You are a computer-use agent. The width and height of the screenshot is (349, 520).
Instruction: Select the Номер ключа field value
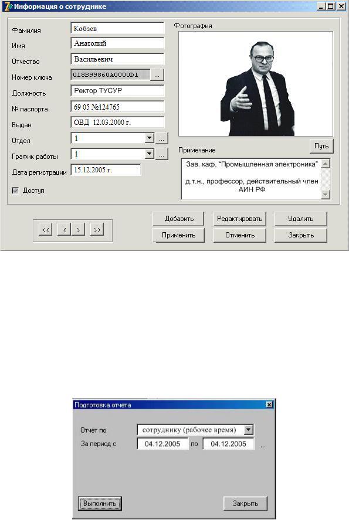tap(110, 74)
